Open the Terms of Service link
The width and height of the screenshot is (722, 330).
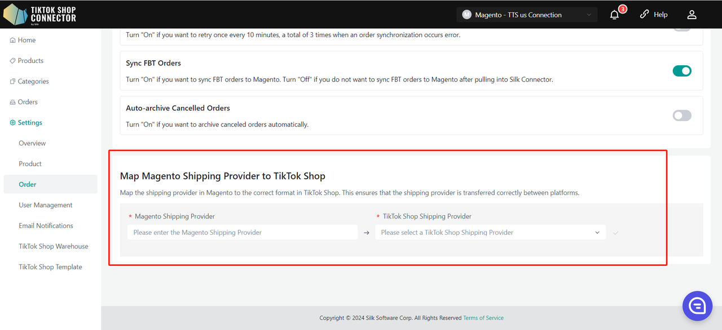[483, 318]
